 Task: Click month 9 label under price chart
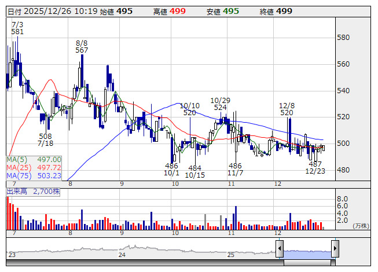pos(122,184)
